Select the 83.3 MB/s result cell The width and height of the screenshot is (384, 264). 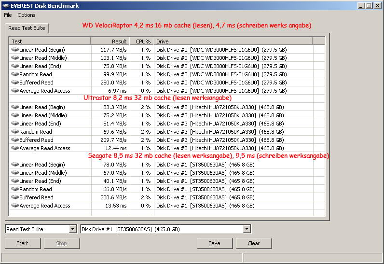click(x=115, y=107)
